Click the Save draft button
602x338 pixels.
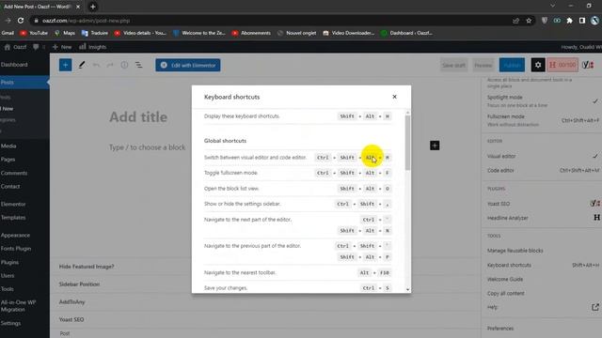pos(453,65)
